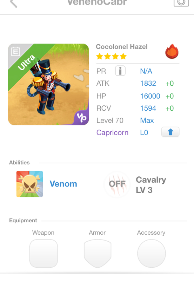The height and width of the screenshot is (281, 194).
Task: Toggle the Cavalry OFF claw switch
Action: 117,184
